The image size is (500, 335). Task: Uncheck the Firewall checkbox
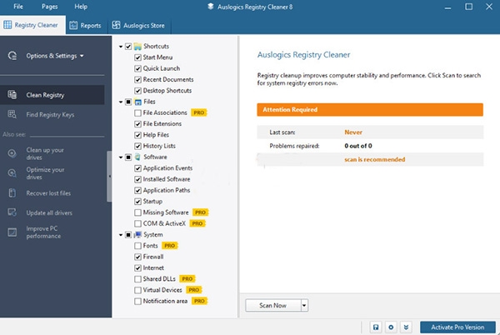[x=137, y=257]
